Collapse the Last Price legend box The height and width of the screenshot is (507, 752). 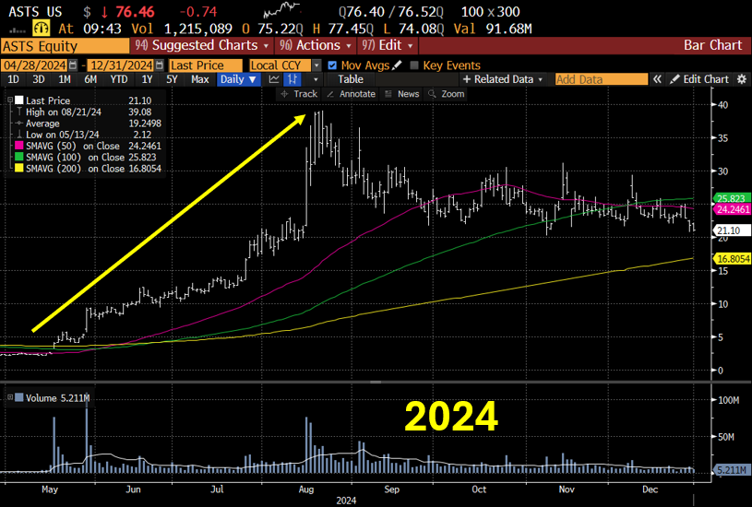pos(10,100)
